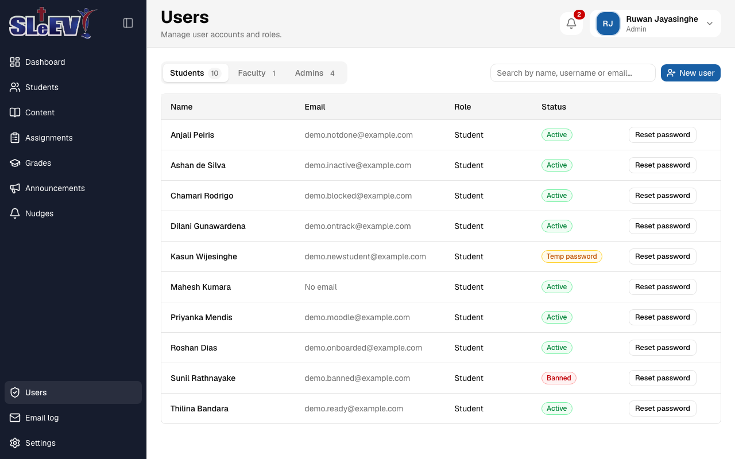Image resolution: width=735 pixels, height=459 pixels.
Task: Reset password for Sunil Rathnayake
Action: point(663,378)
